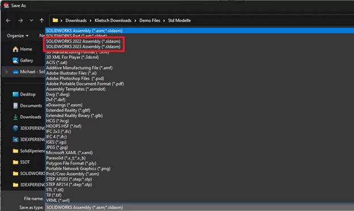
Task: Expand the Michael OneDrive tree node
Action: click(7, 72)
